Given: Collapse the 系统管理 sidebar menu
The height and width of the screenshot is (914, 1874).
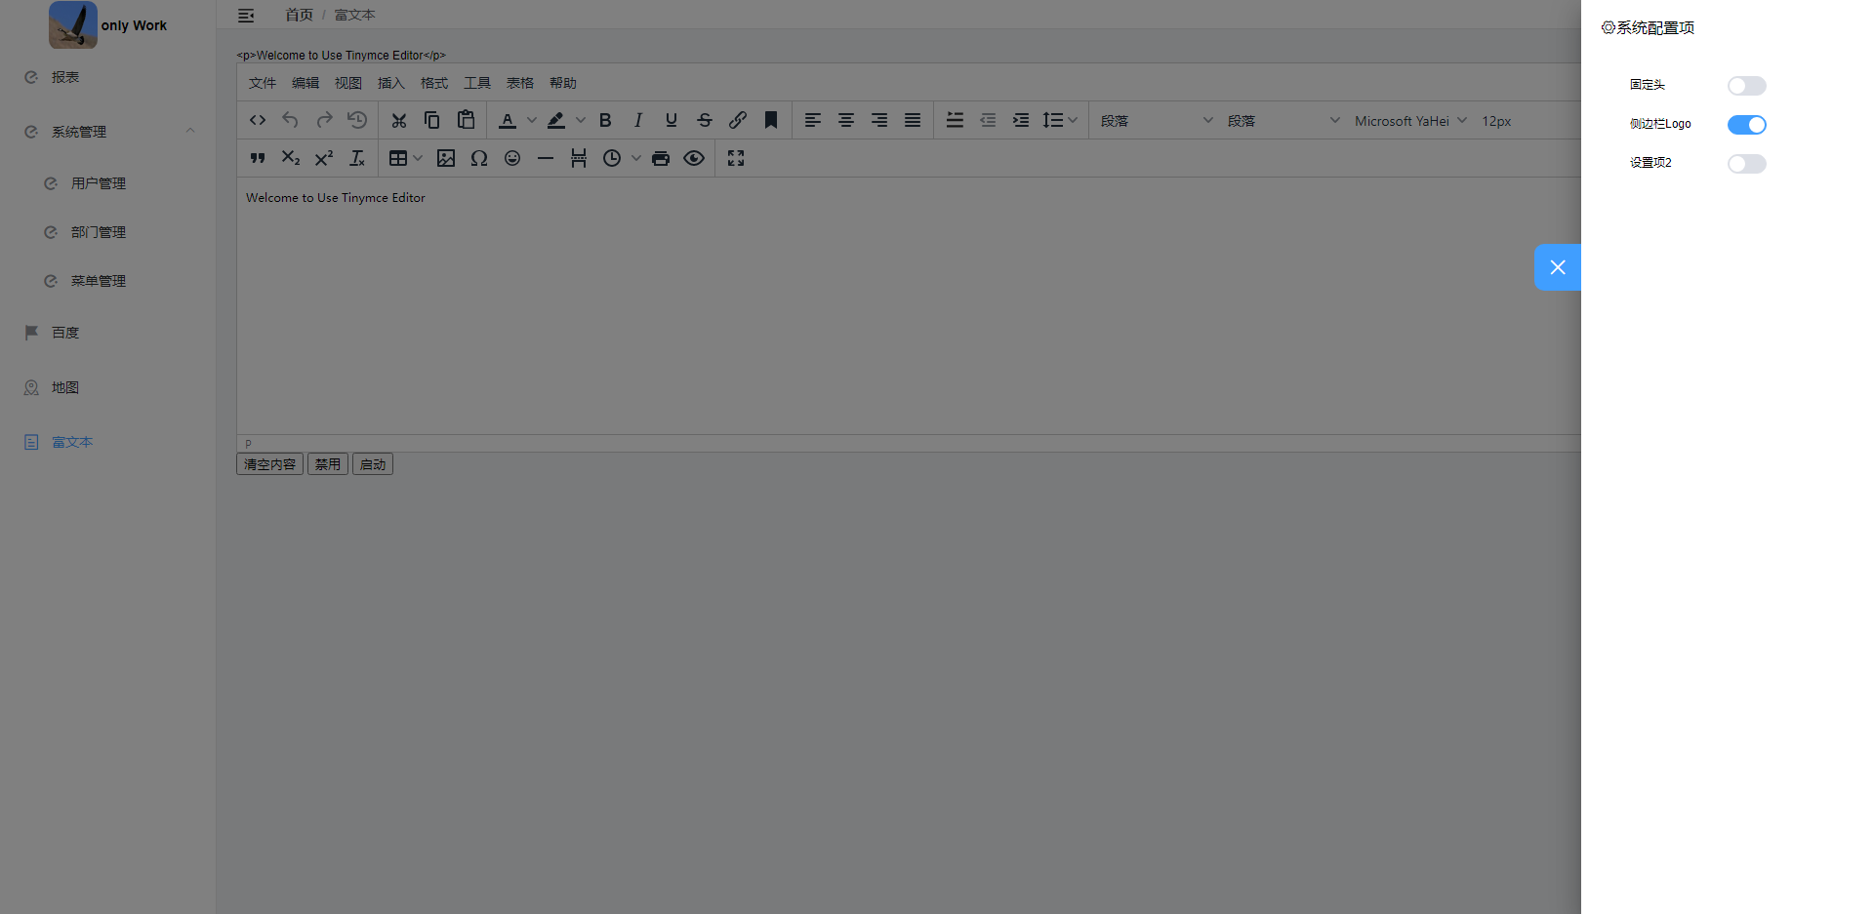Looking at the screenshot, I should 107,132.
